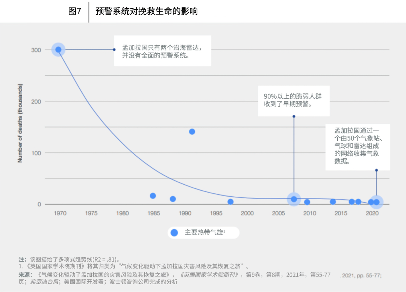Click the data point just before 2010

click(x=307, y=202)
